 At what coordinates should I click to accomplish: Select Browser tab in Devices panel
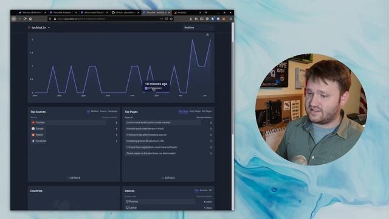204,190
